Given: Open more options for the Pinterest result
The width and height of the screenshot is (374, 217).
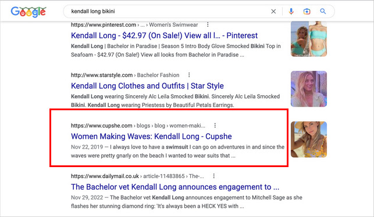Looking at the screenshot, I should [208, 24].
